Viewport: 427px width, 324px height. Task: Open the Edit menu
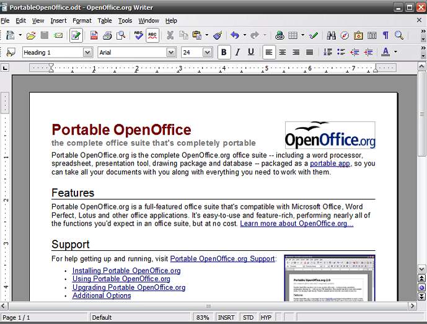(20, 20)
